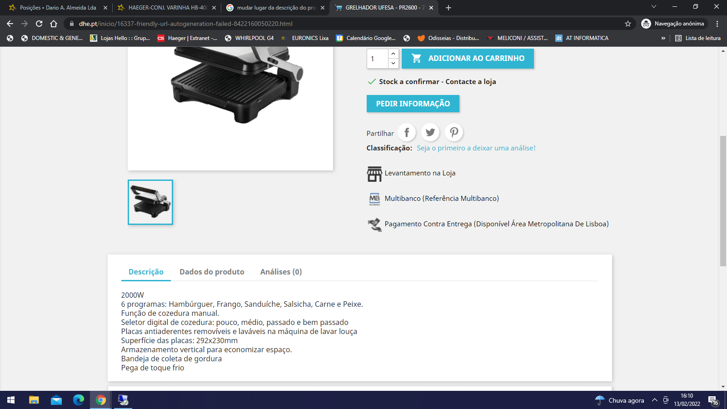727x409 pixels.
Task: Switch to the 'mudar lugar da descrição' Google tab
Action: 275,8
